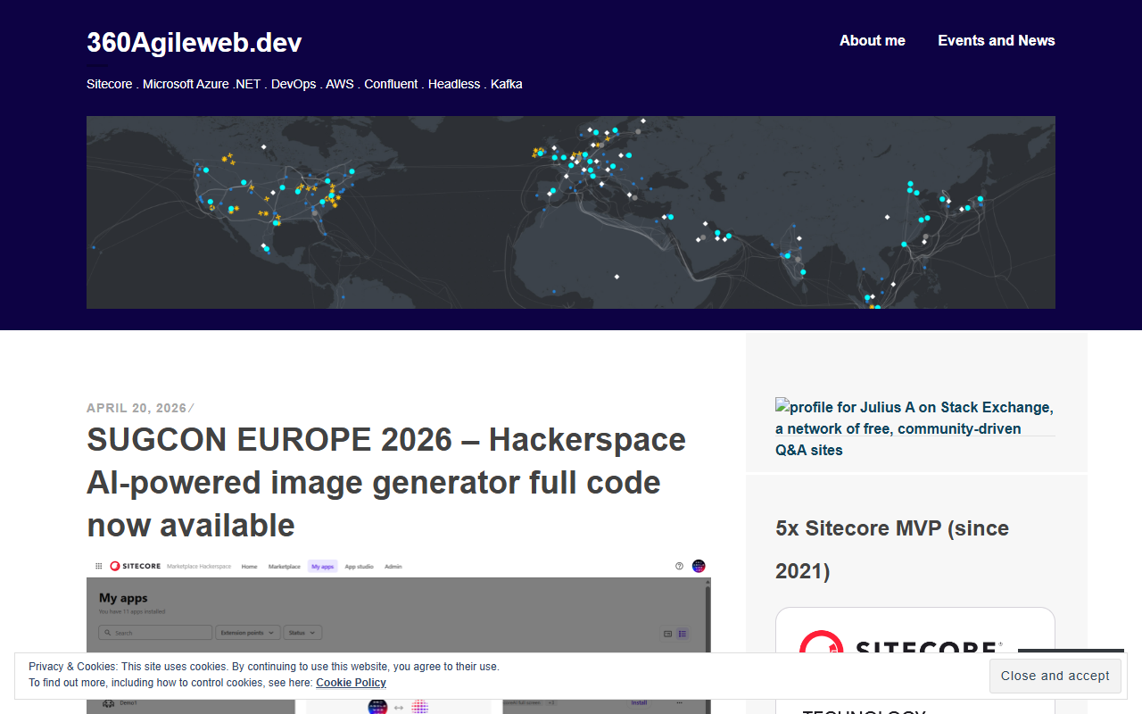Click the 5x Sitecore MVP heading text

(x=892, y=549)
